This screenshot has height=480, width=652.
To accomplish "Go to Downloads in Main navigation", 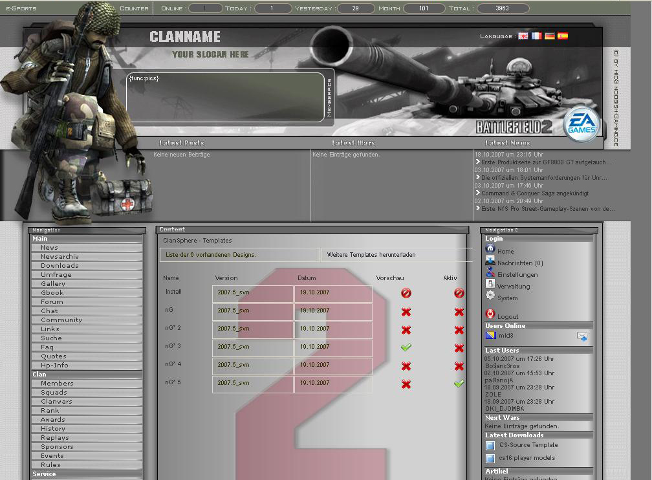I will [x=60, y=266].
